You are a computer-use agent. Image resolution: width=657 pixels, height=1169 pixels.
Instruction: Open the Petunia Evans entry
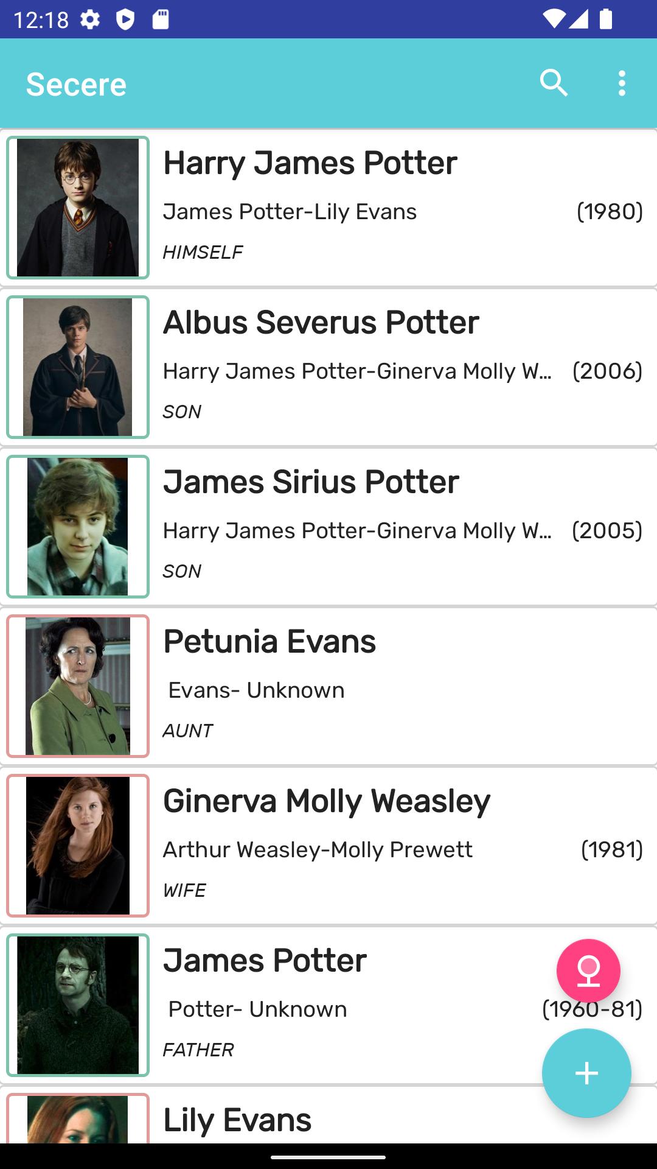click(269, 642)
